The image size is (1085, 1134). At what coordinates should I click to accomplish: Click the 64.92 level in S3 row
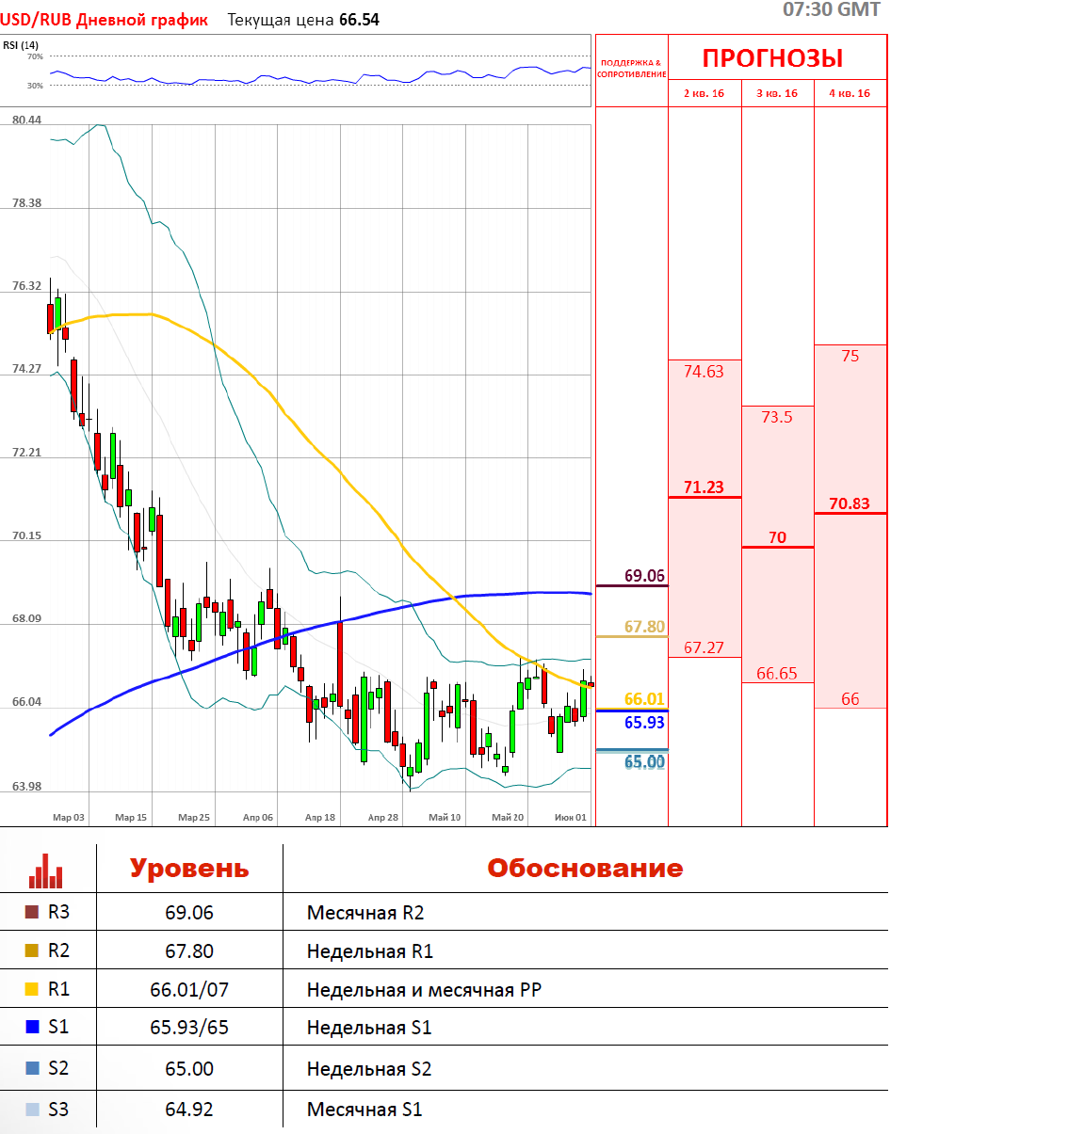coord(189,1110)
